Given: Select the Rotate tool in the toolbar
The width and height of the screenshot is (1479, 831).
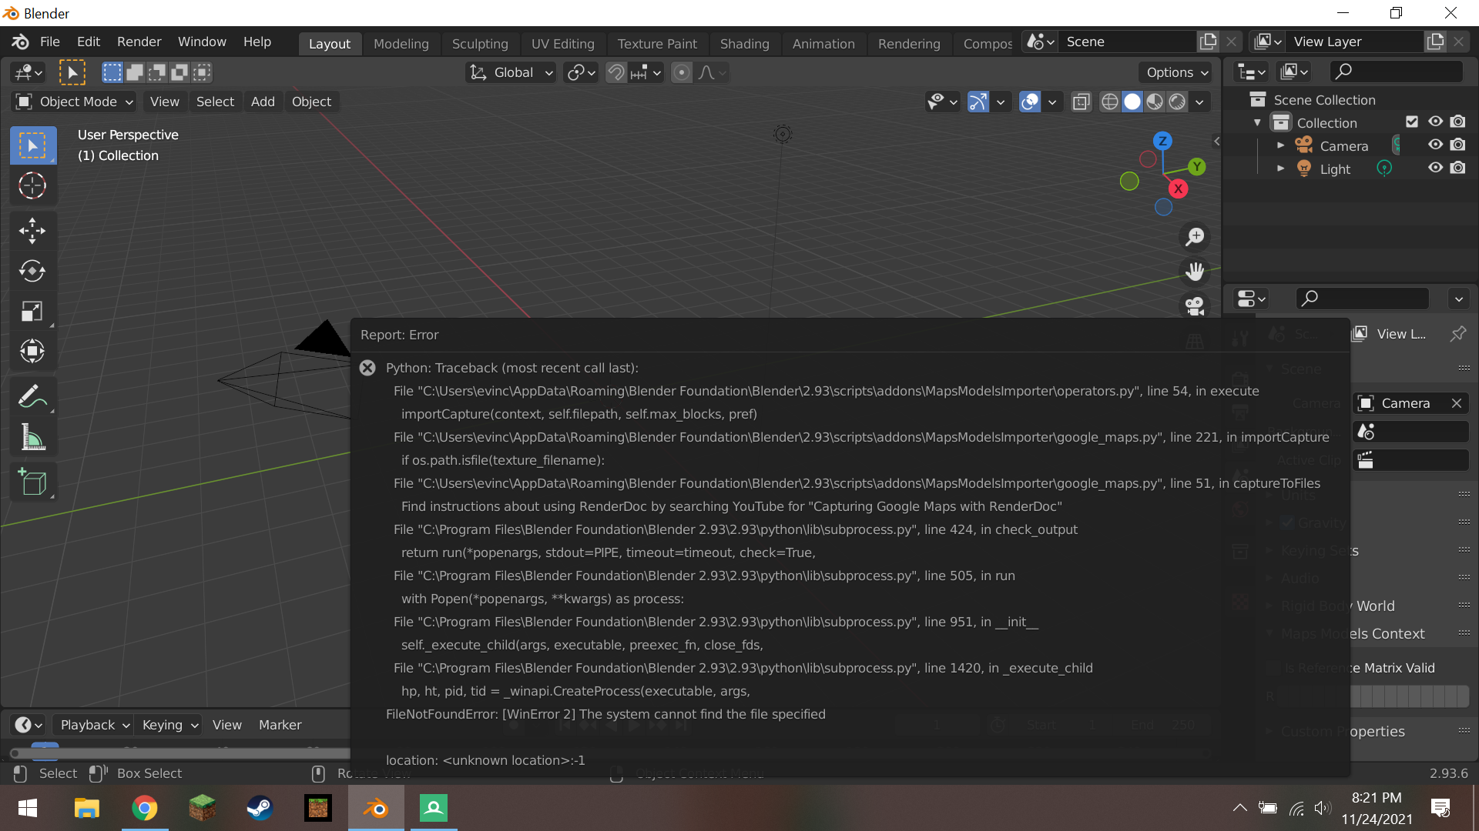Looking at the screenshot, I should pos(32,271).
